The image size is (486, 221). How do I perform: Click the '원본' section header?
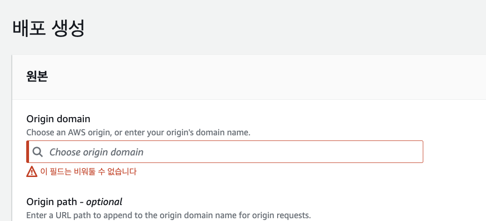click(x=37, y=77)
